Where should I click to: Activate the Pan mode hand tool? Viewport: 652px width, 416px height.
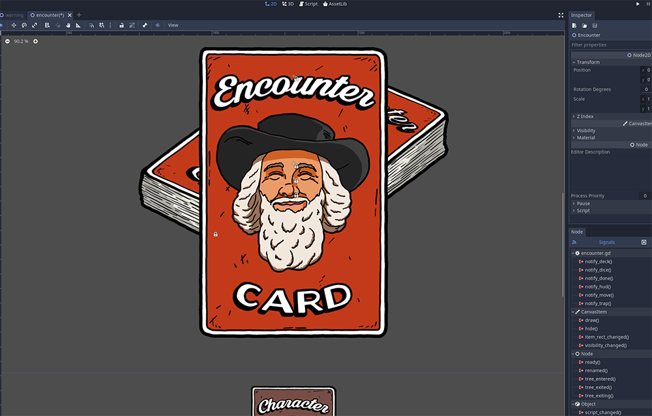[x=68, y=25]
